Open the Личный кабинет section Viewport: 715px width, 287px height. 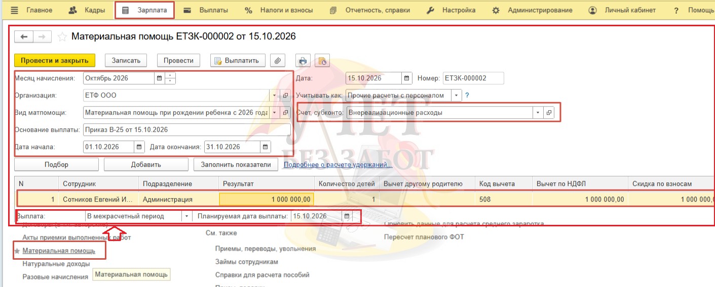pyautogui.click(x=623, y=10)
